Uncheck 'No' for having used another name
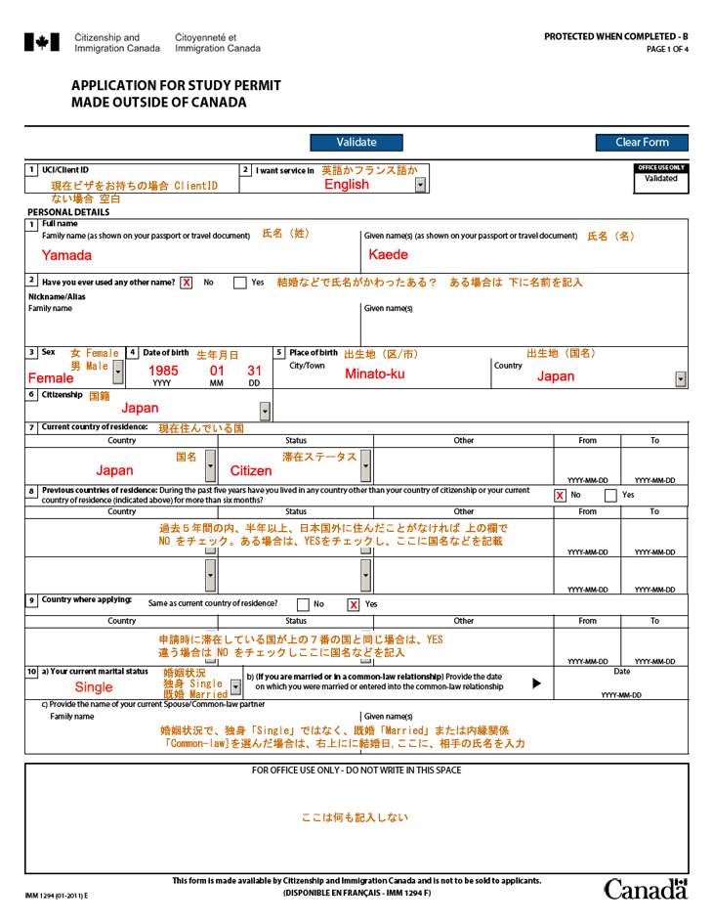The image size is (713, 924). click(186, 284)
